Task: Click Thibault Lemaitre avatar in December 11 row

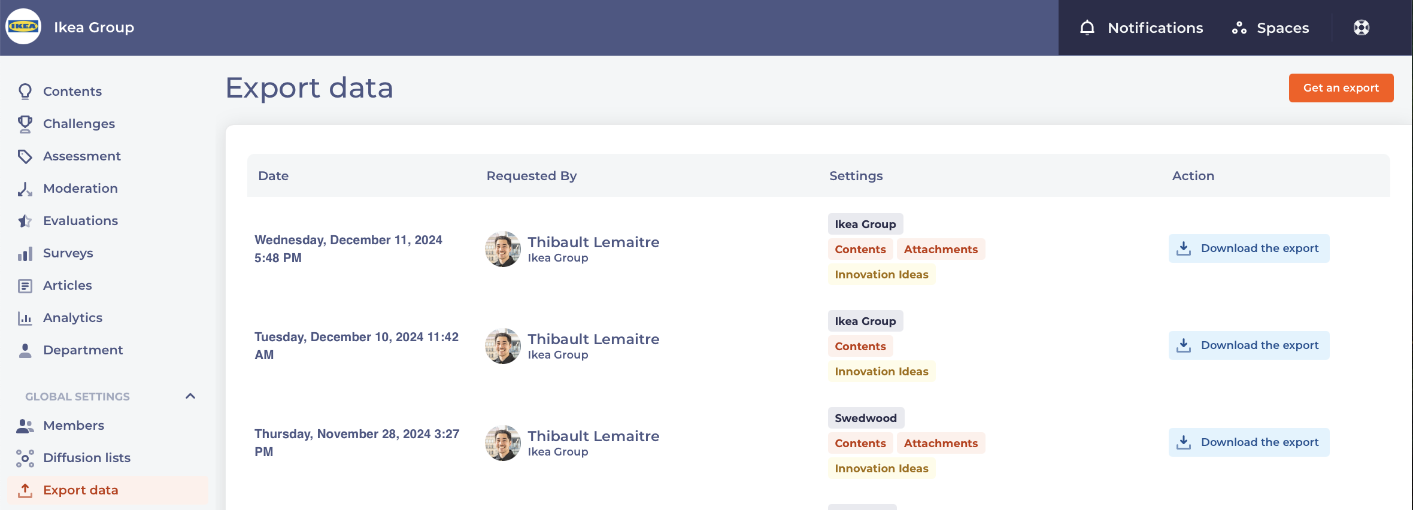Action: (503, 249)
